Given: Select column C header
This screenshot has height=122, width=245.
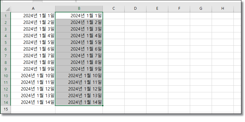Looking at the screenshot, I should coord(114,9).
